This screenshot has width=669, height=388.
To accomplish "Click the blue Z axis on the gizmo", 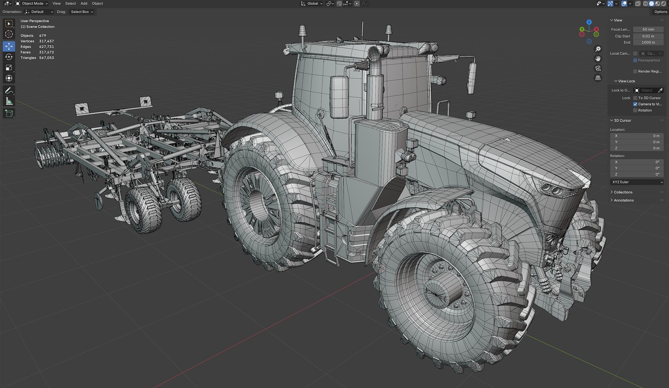I will click(589, 22).
